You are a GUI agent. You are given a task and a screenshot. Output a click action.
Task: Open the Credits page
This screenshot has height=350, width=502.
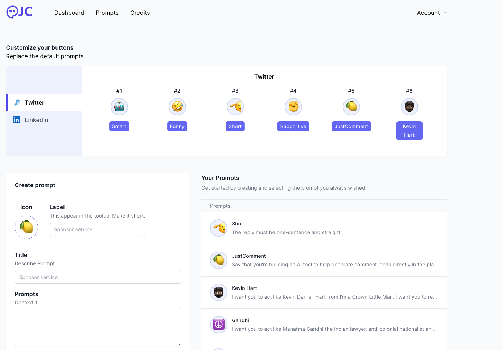pyautogui.click(x=140, y=13)
